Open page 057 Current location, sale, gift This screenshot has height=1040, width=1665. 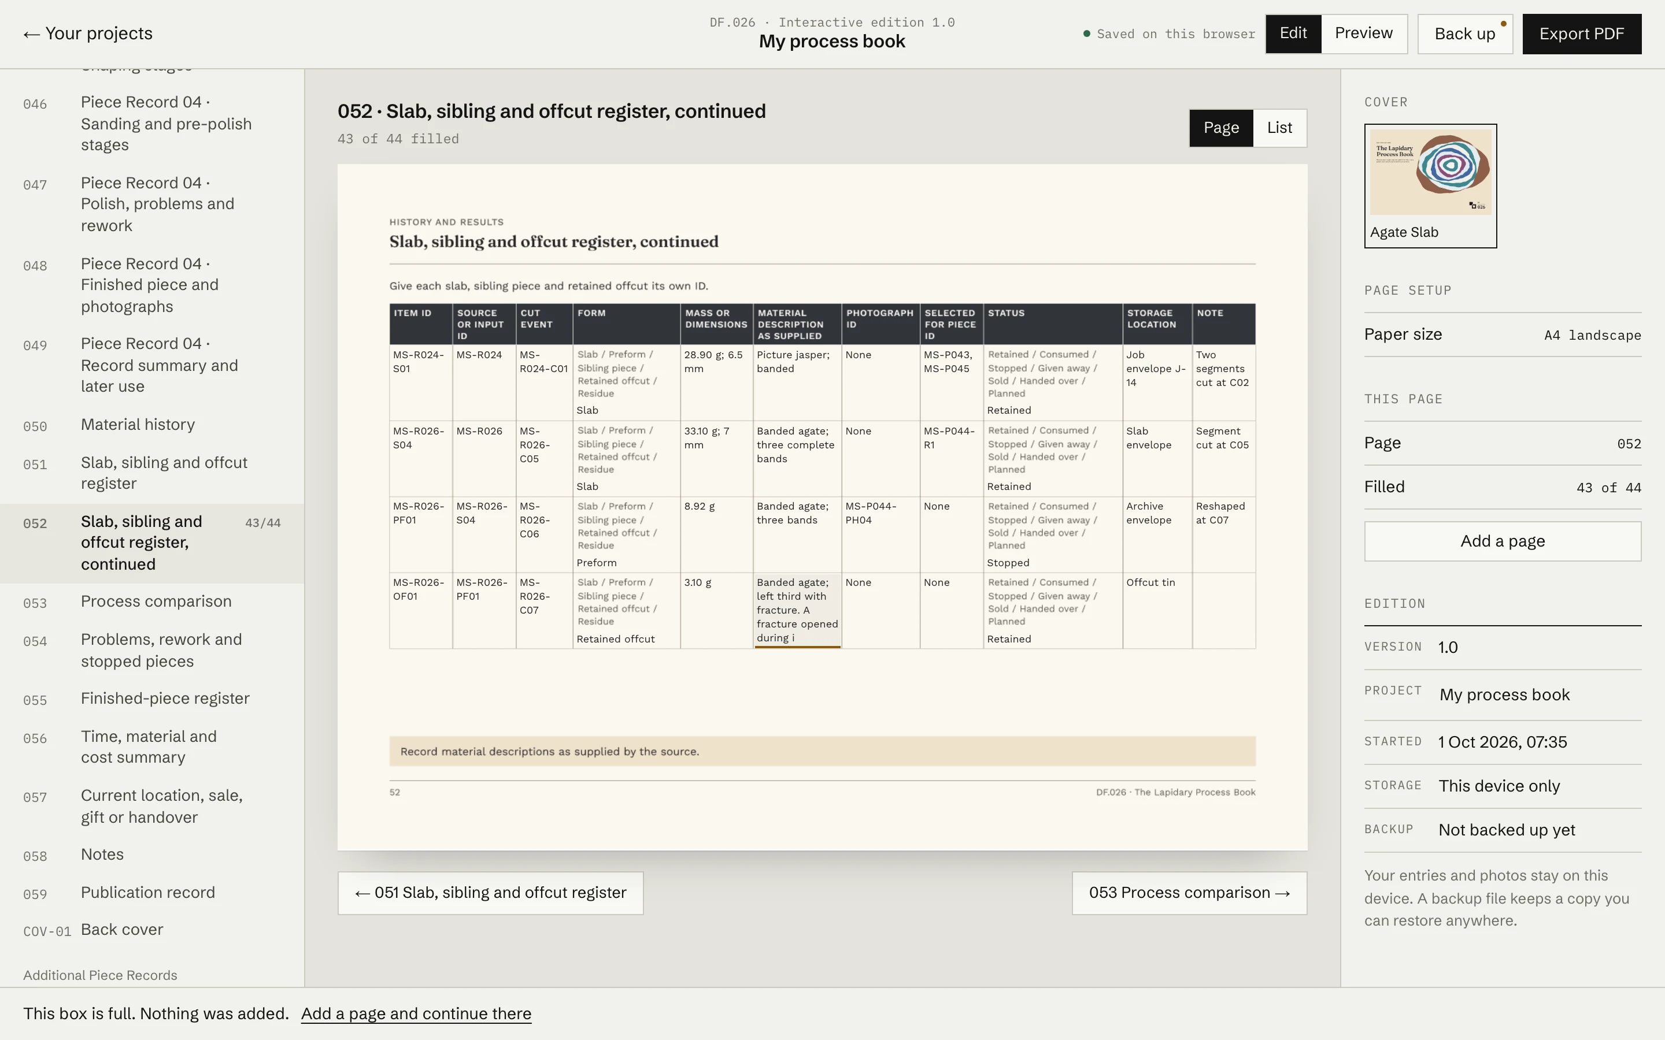(152, 806)
